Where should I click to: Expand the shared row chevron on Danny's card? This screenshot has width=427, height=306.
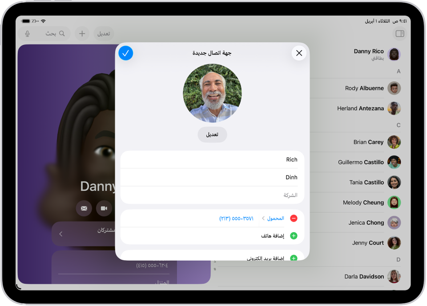(x=61, y=234)
